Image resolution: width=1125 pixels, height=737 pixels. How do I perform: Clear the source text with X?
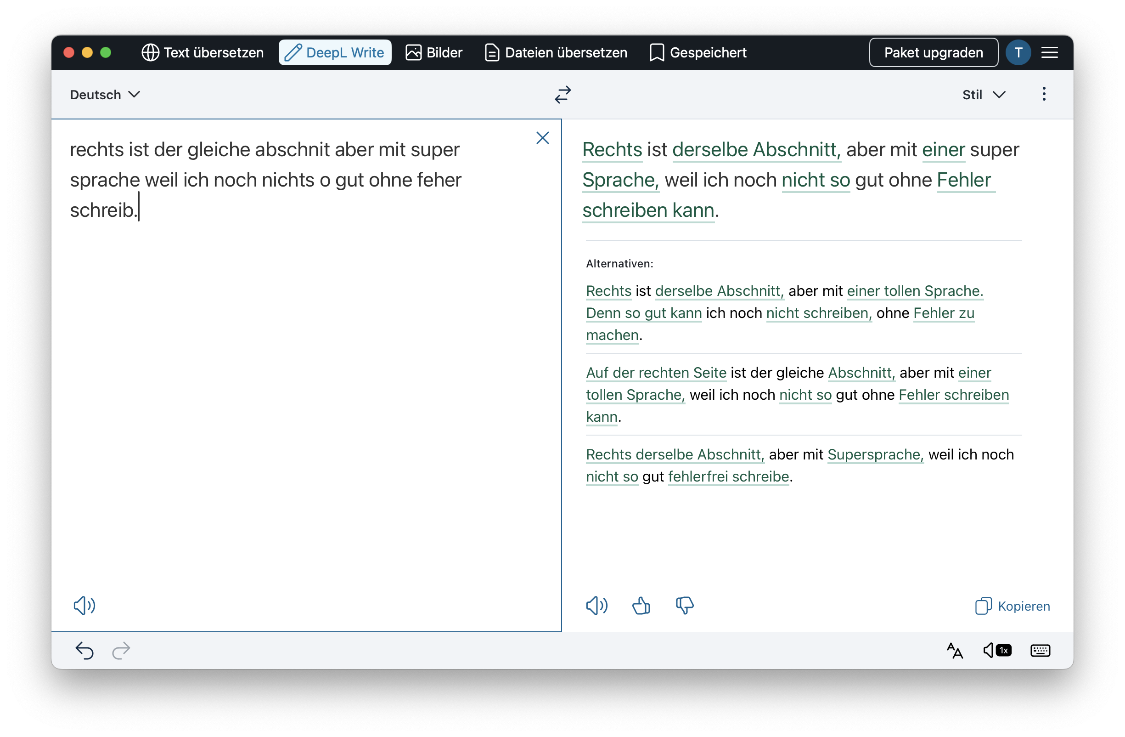542,138
